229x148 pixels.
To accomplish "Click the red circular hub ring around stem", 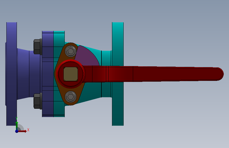I will coord(71,74).
